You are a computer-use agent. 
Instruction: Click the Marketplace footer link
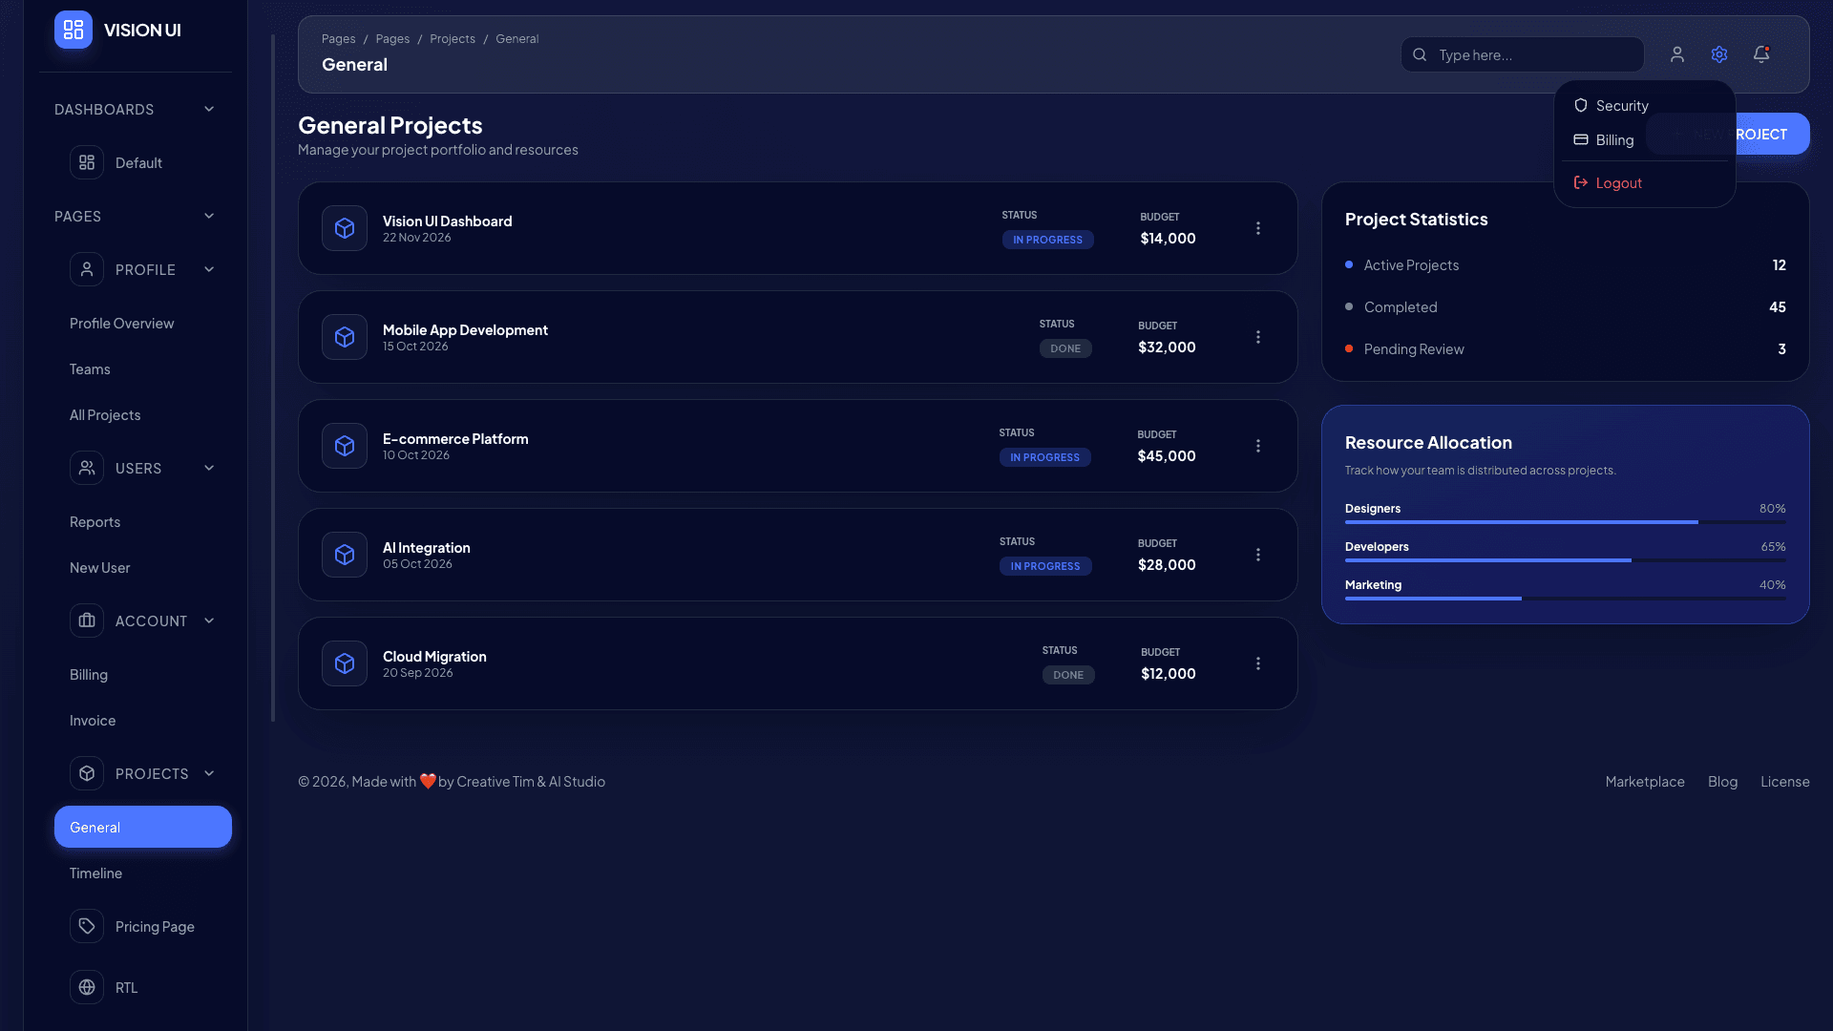(x=1644, y=781)
